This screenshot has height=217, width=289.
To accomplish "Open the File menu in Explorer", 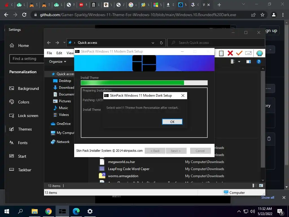I will pos(49,53).
